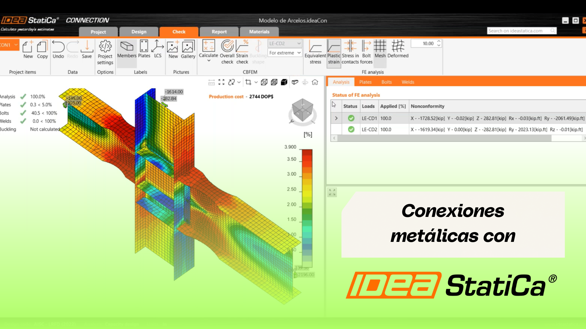Open rotate view options dropdown
The width and height of the screenshot is (586, 329).
[239, 82]
